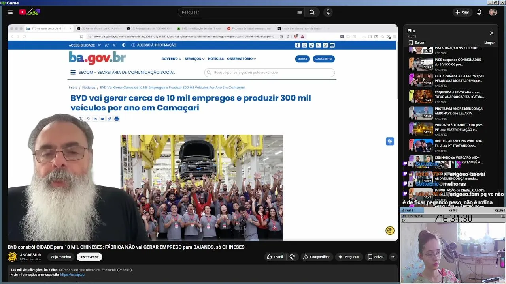
Task: Open the Facebook icon in top bar
Action: [297, 45]
